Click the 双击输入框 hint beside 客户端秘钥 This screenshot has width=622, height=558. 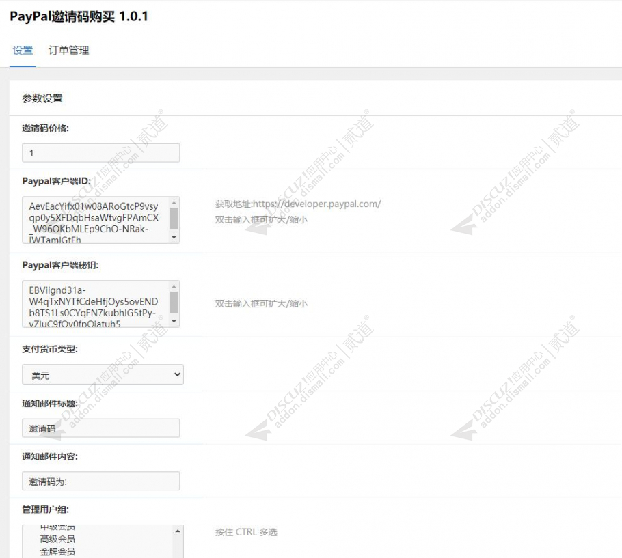tap(261, 303)
